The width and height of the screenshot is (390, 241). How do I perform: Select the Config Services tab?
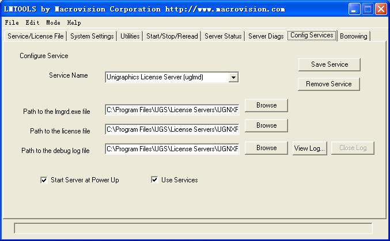coord(312,35)
